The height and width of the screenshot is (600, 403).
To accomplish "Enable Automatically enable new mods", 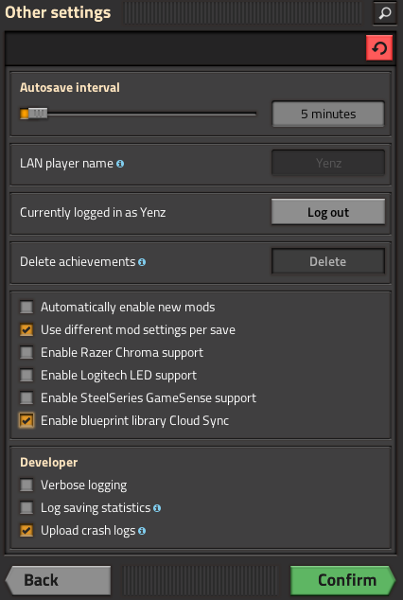I will pos(26,307).
